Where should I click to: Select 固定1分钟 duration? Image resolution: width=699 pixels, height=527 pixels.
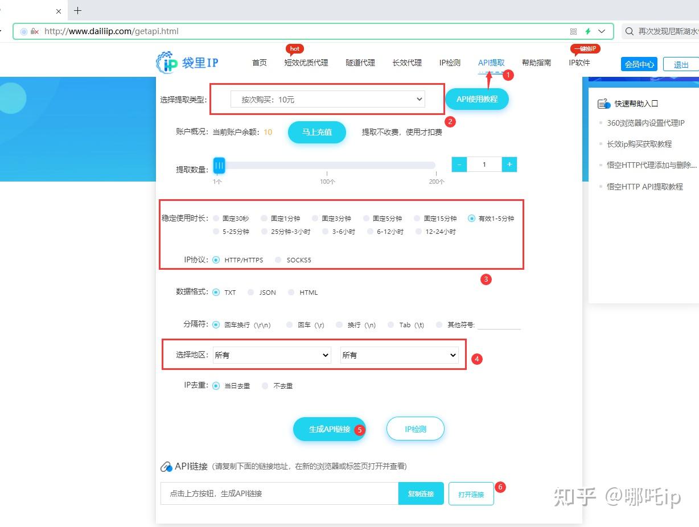tap(264, 218)
